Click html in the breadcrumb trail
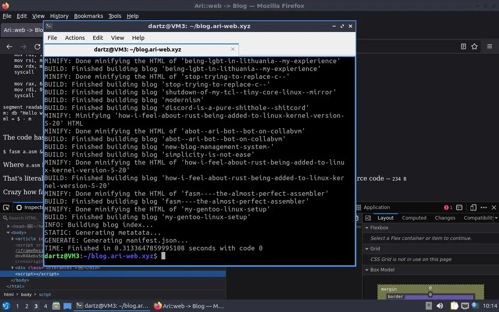The width and height of the screenshot is (499, 312). (9, 294)
